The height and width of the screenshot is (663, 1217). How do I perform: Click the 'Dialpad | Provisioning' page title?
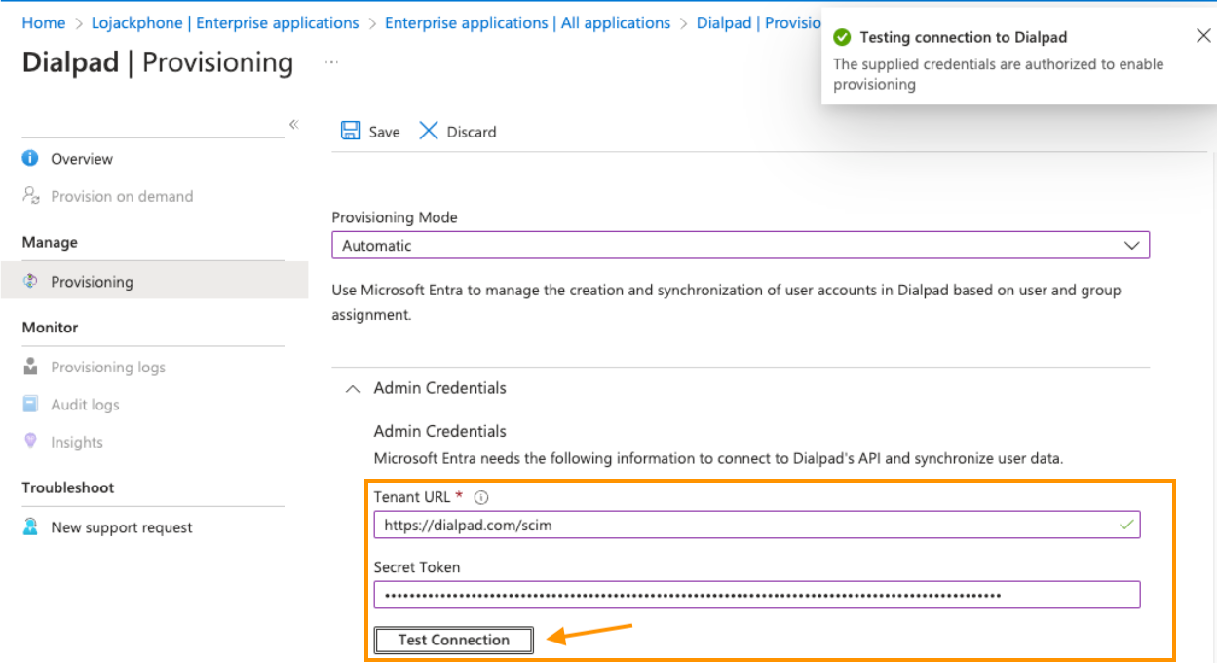pyautogui.click(x=157, y=62)
